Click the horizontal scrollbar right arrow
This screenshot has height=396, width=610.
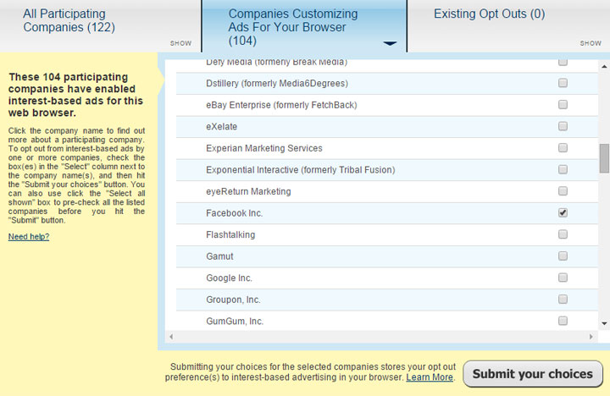point(591,337)
